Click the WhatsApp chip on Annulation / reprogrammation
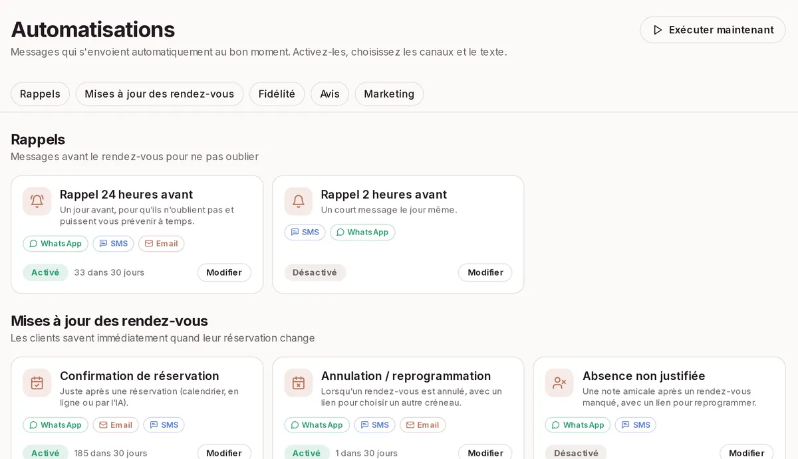The width and height of the screenshot is (798, 459). pyautogui.click(x=317, y=425)
